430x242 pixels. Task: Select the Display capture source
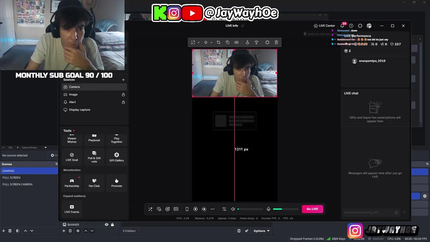click(x=94, y=110)
